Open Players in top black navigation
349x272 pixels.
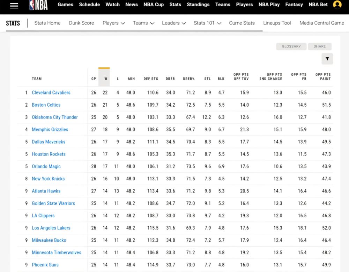tap(244, 5)
